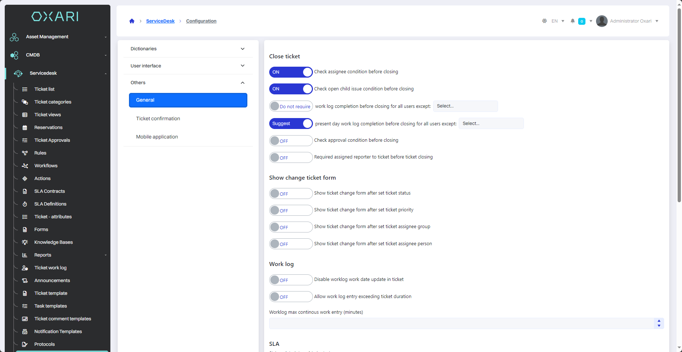682x352 pixels.
Task: Click the Administrator Oxari avatar
Action: coord(602,21)
